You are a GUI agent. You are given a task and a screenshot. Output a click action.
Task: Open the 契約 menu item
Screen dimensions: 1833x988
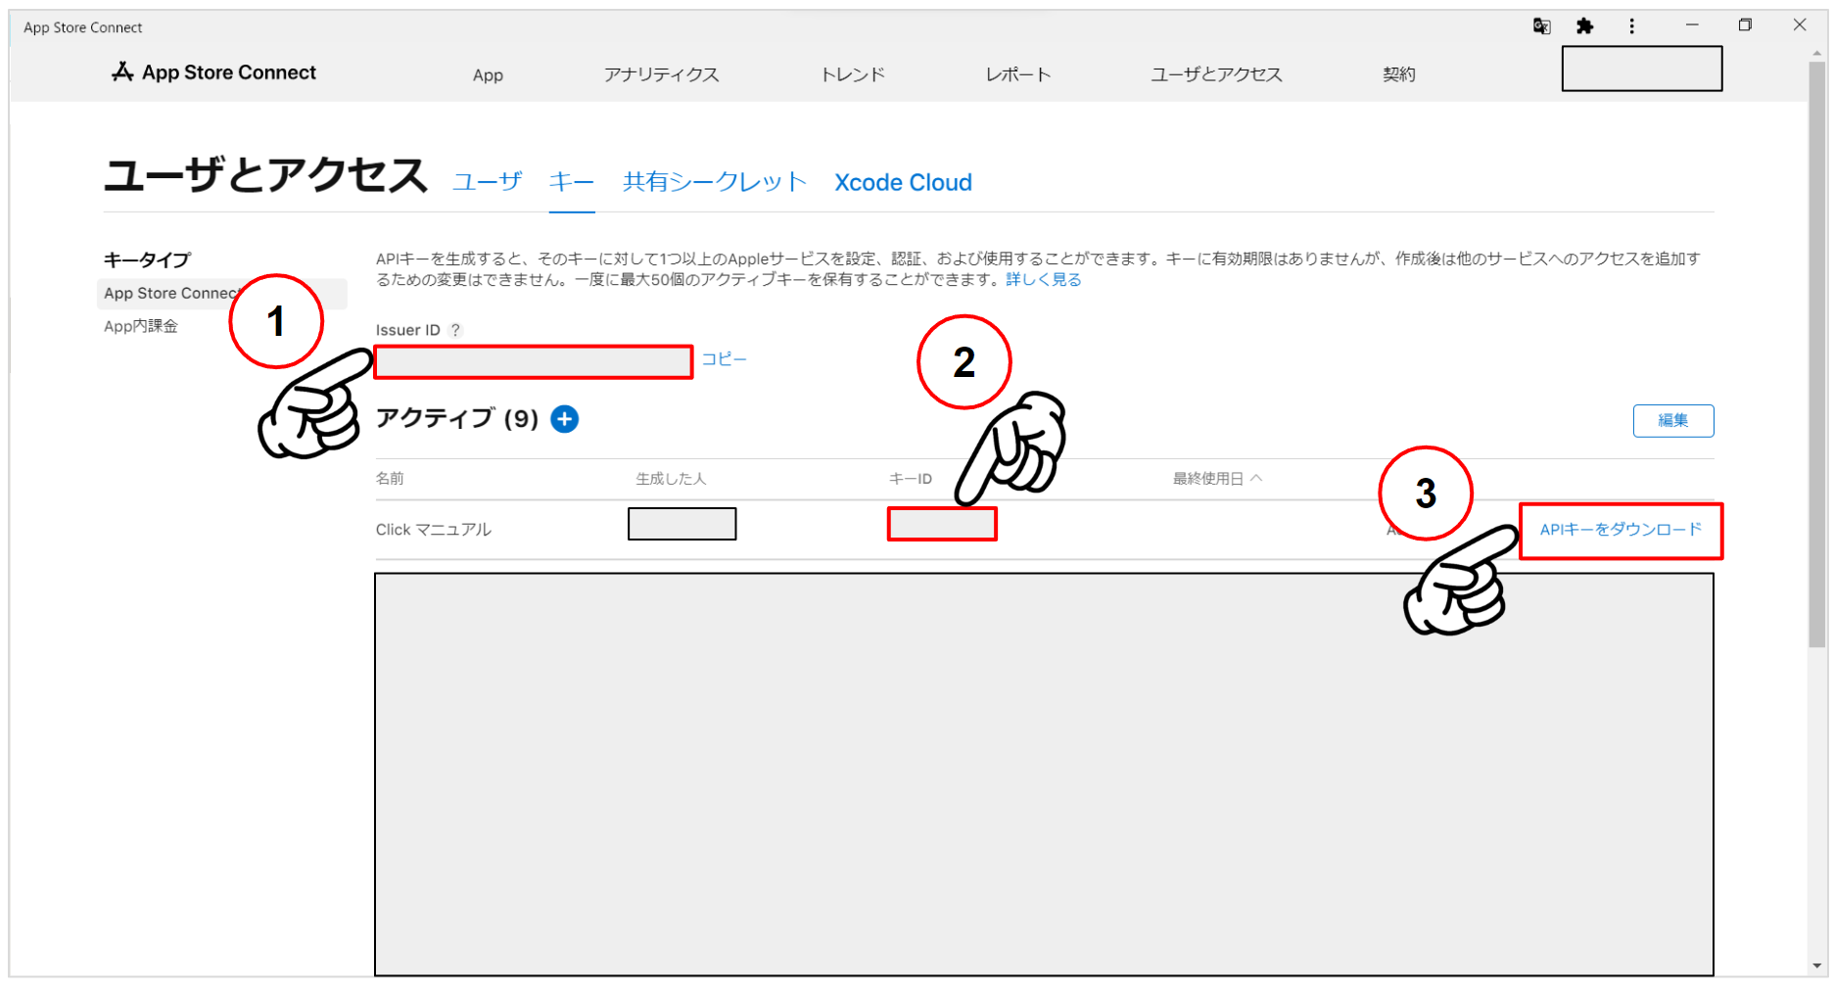pyautogui.click(x=1399, y=74)
